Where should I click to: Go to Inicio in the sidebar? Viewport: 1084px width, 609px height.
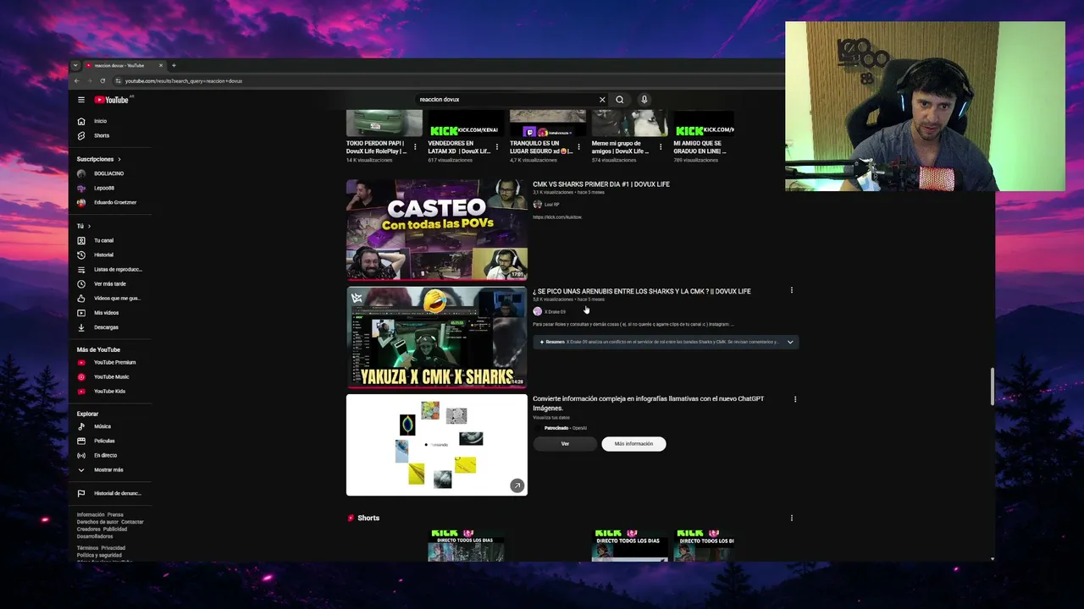tap(100, 121)
